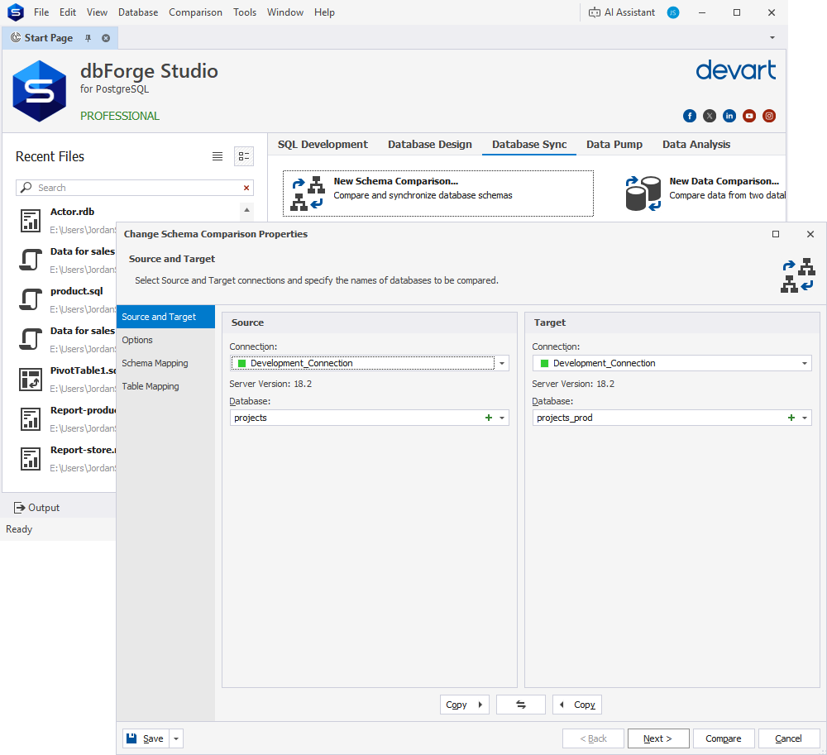Open the File menu

coord(41,12)
